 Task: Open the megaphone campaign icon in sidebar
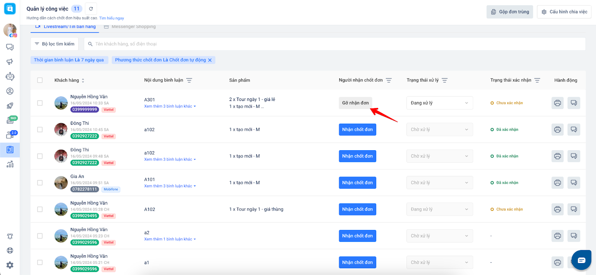10,62
